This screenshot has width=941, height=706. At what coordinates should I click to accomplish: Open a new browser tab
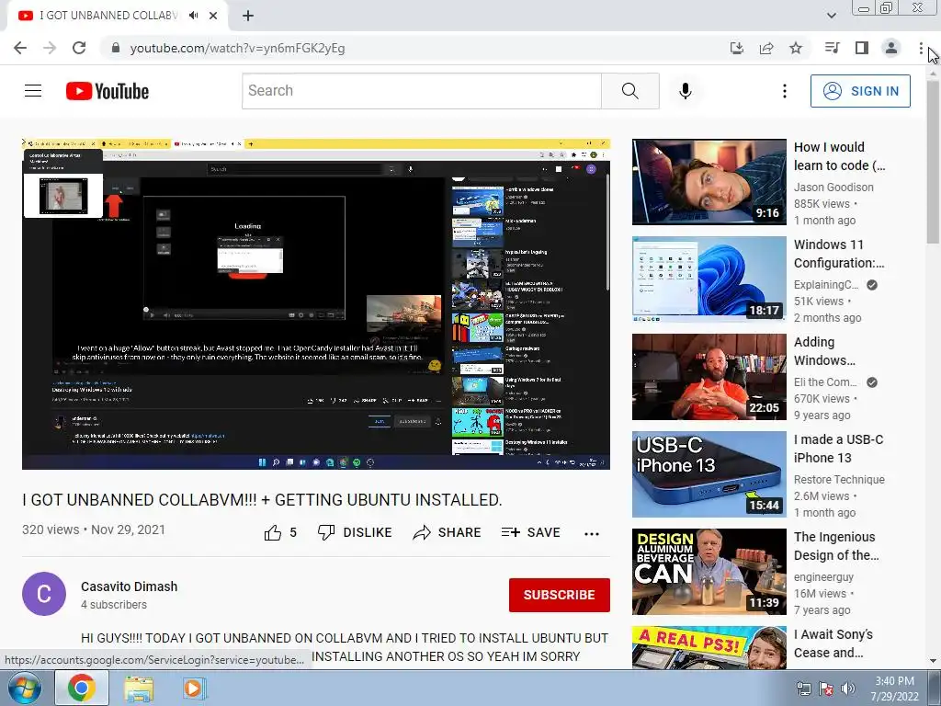[x=248, y=17]
